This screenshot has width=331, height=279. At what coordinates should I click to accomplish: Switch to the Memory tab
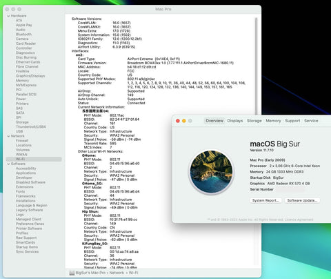[x=273, y=121]
